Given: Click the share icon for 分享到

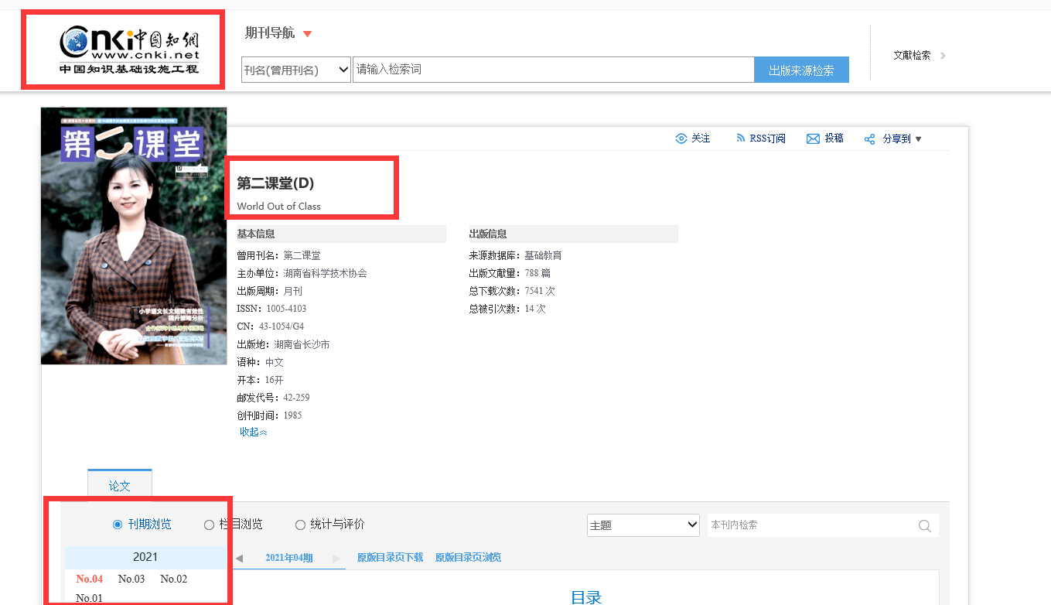Looking at the screenshot, I should pyautogui.click(x=869, y=139).
